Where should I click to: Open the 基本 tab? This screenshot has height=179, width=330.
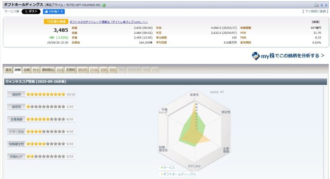(9, 69)
